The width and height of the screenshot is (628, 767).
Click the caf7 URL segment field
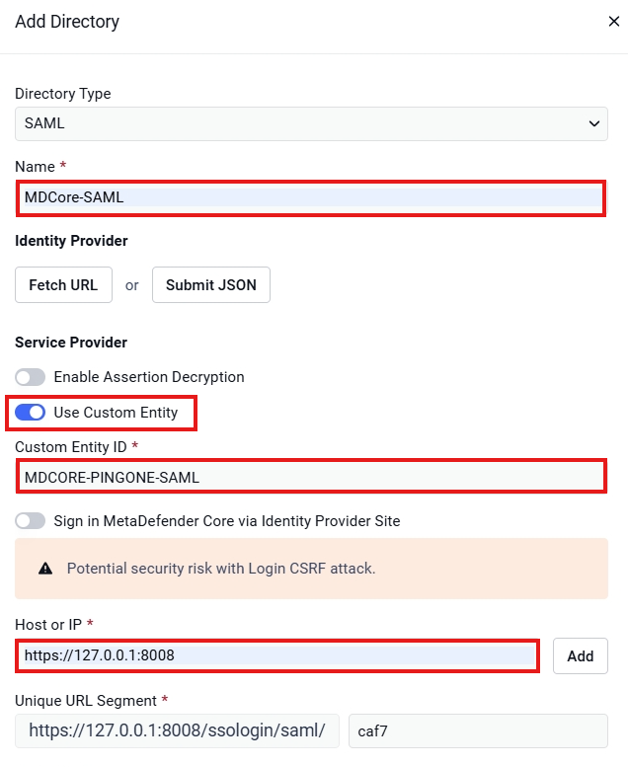(x=478, y=730)
